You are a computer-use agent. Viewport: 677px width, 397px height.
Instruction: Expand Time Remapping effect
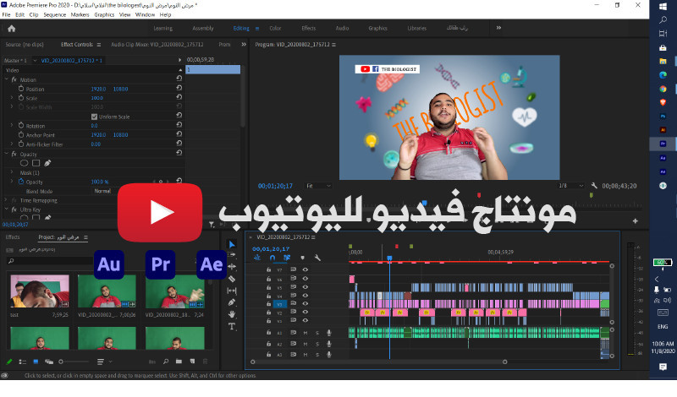(6, 200)
